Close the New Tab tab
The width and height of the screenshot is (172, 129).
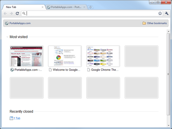click(42, 7)
